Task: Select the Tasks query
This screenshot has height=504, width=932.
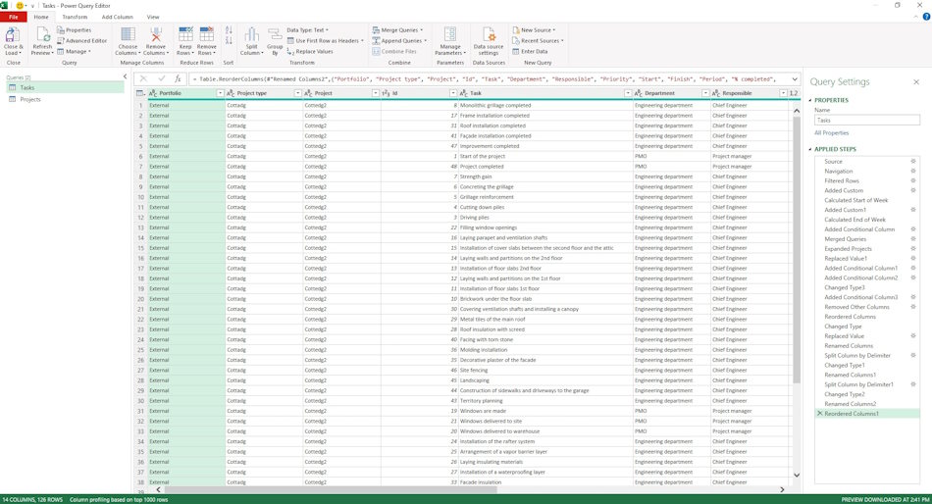Action: coord(65,87)
